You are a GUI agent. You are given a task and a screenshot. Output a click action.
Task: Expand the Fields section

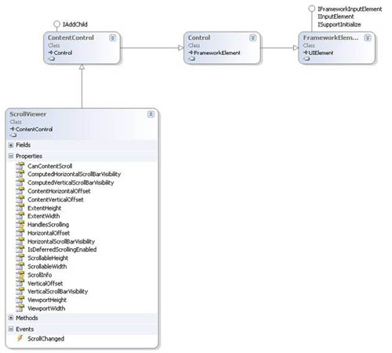pyautogui.click(x=11, y=145)
